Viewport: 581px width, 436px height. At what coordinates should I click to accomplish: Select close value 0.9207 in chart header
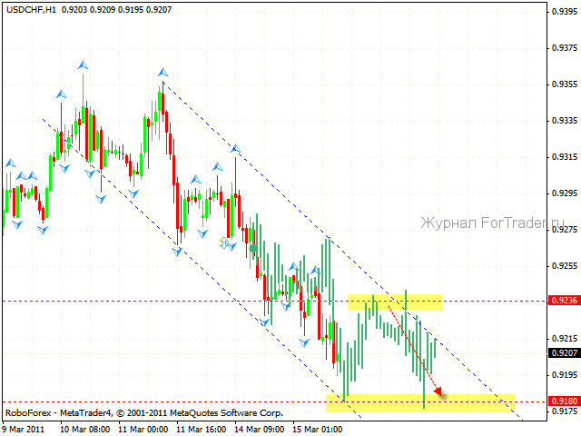(159, 10)
